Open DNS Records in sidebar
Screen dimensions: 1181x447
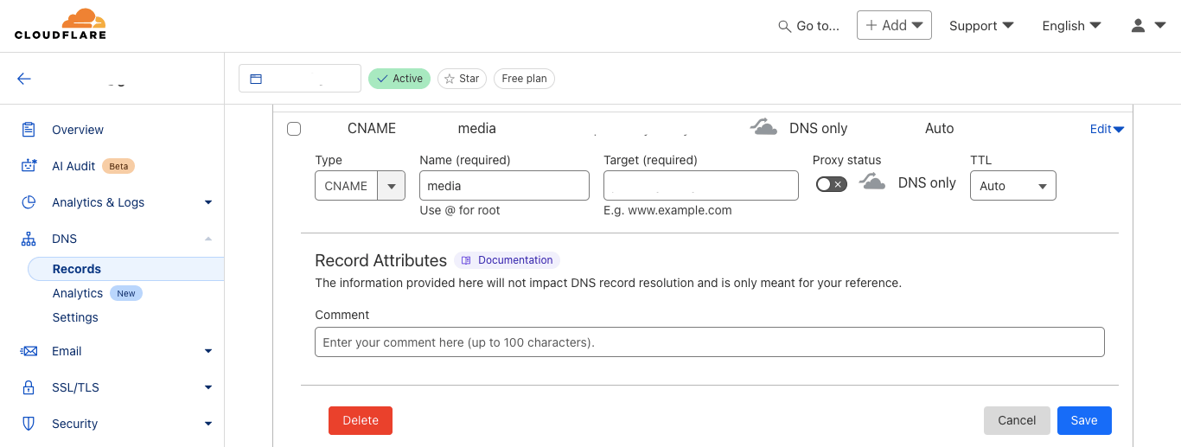tap(77, 269)
